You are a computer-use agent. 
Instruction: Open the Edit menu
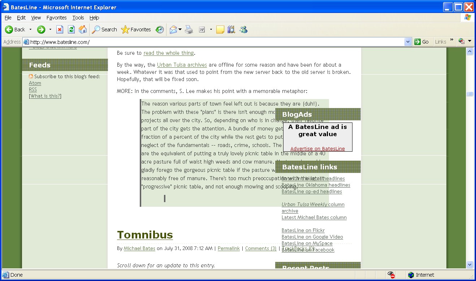pyautogui.click(x=21, y=18)
